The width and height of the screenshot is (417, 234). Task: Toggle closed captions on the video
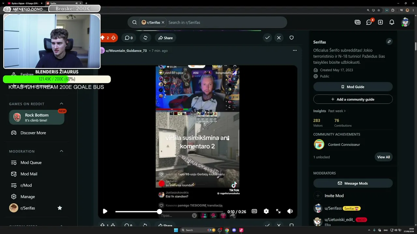pos(254,211)
